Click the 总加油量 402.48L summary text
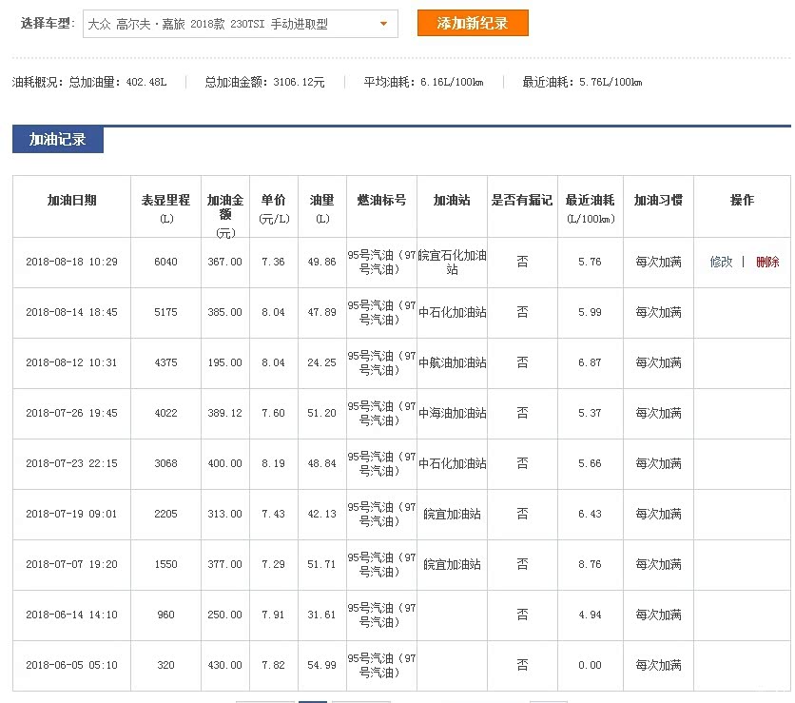The height and width of the screenshot is (703, 795). click(118, 83)
